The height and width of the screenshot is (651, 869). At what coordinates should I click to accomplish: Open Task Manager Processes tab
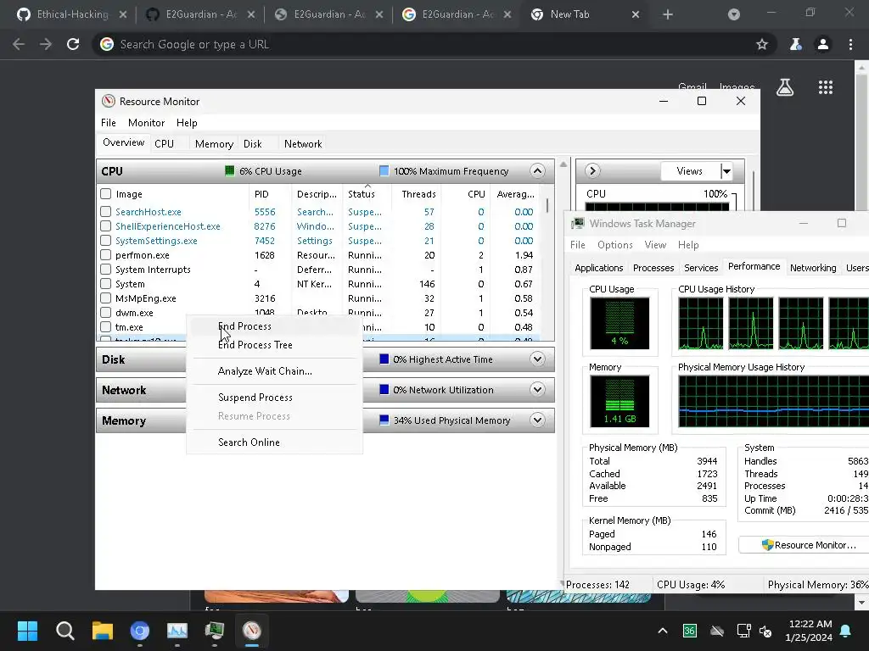[653, 268]
